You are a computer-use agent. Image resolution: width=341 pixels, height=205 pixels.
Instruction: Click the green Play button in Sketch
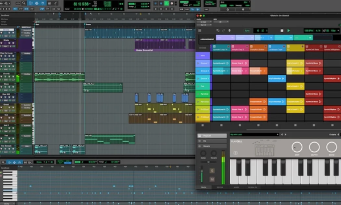[x=289, y=31]
